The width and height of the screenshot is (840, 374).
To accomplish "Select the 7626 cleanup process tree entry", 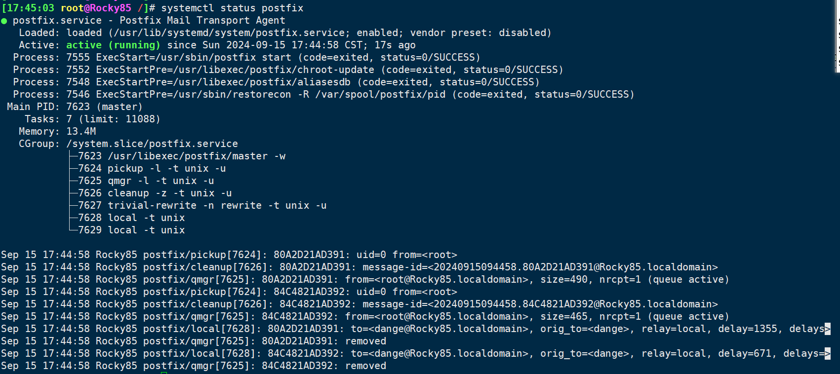I will pyautogui.click(x=155, y=193).
